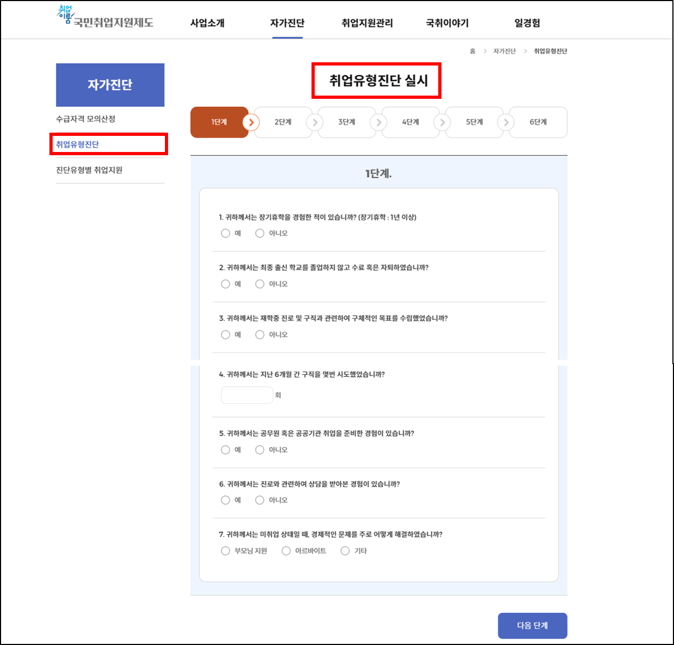The width and height of the screenshot is (674, 645).
Task: Select the 3단계 step indicator
Action: pyautogui.click(x=346, y=122)
